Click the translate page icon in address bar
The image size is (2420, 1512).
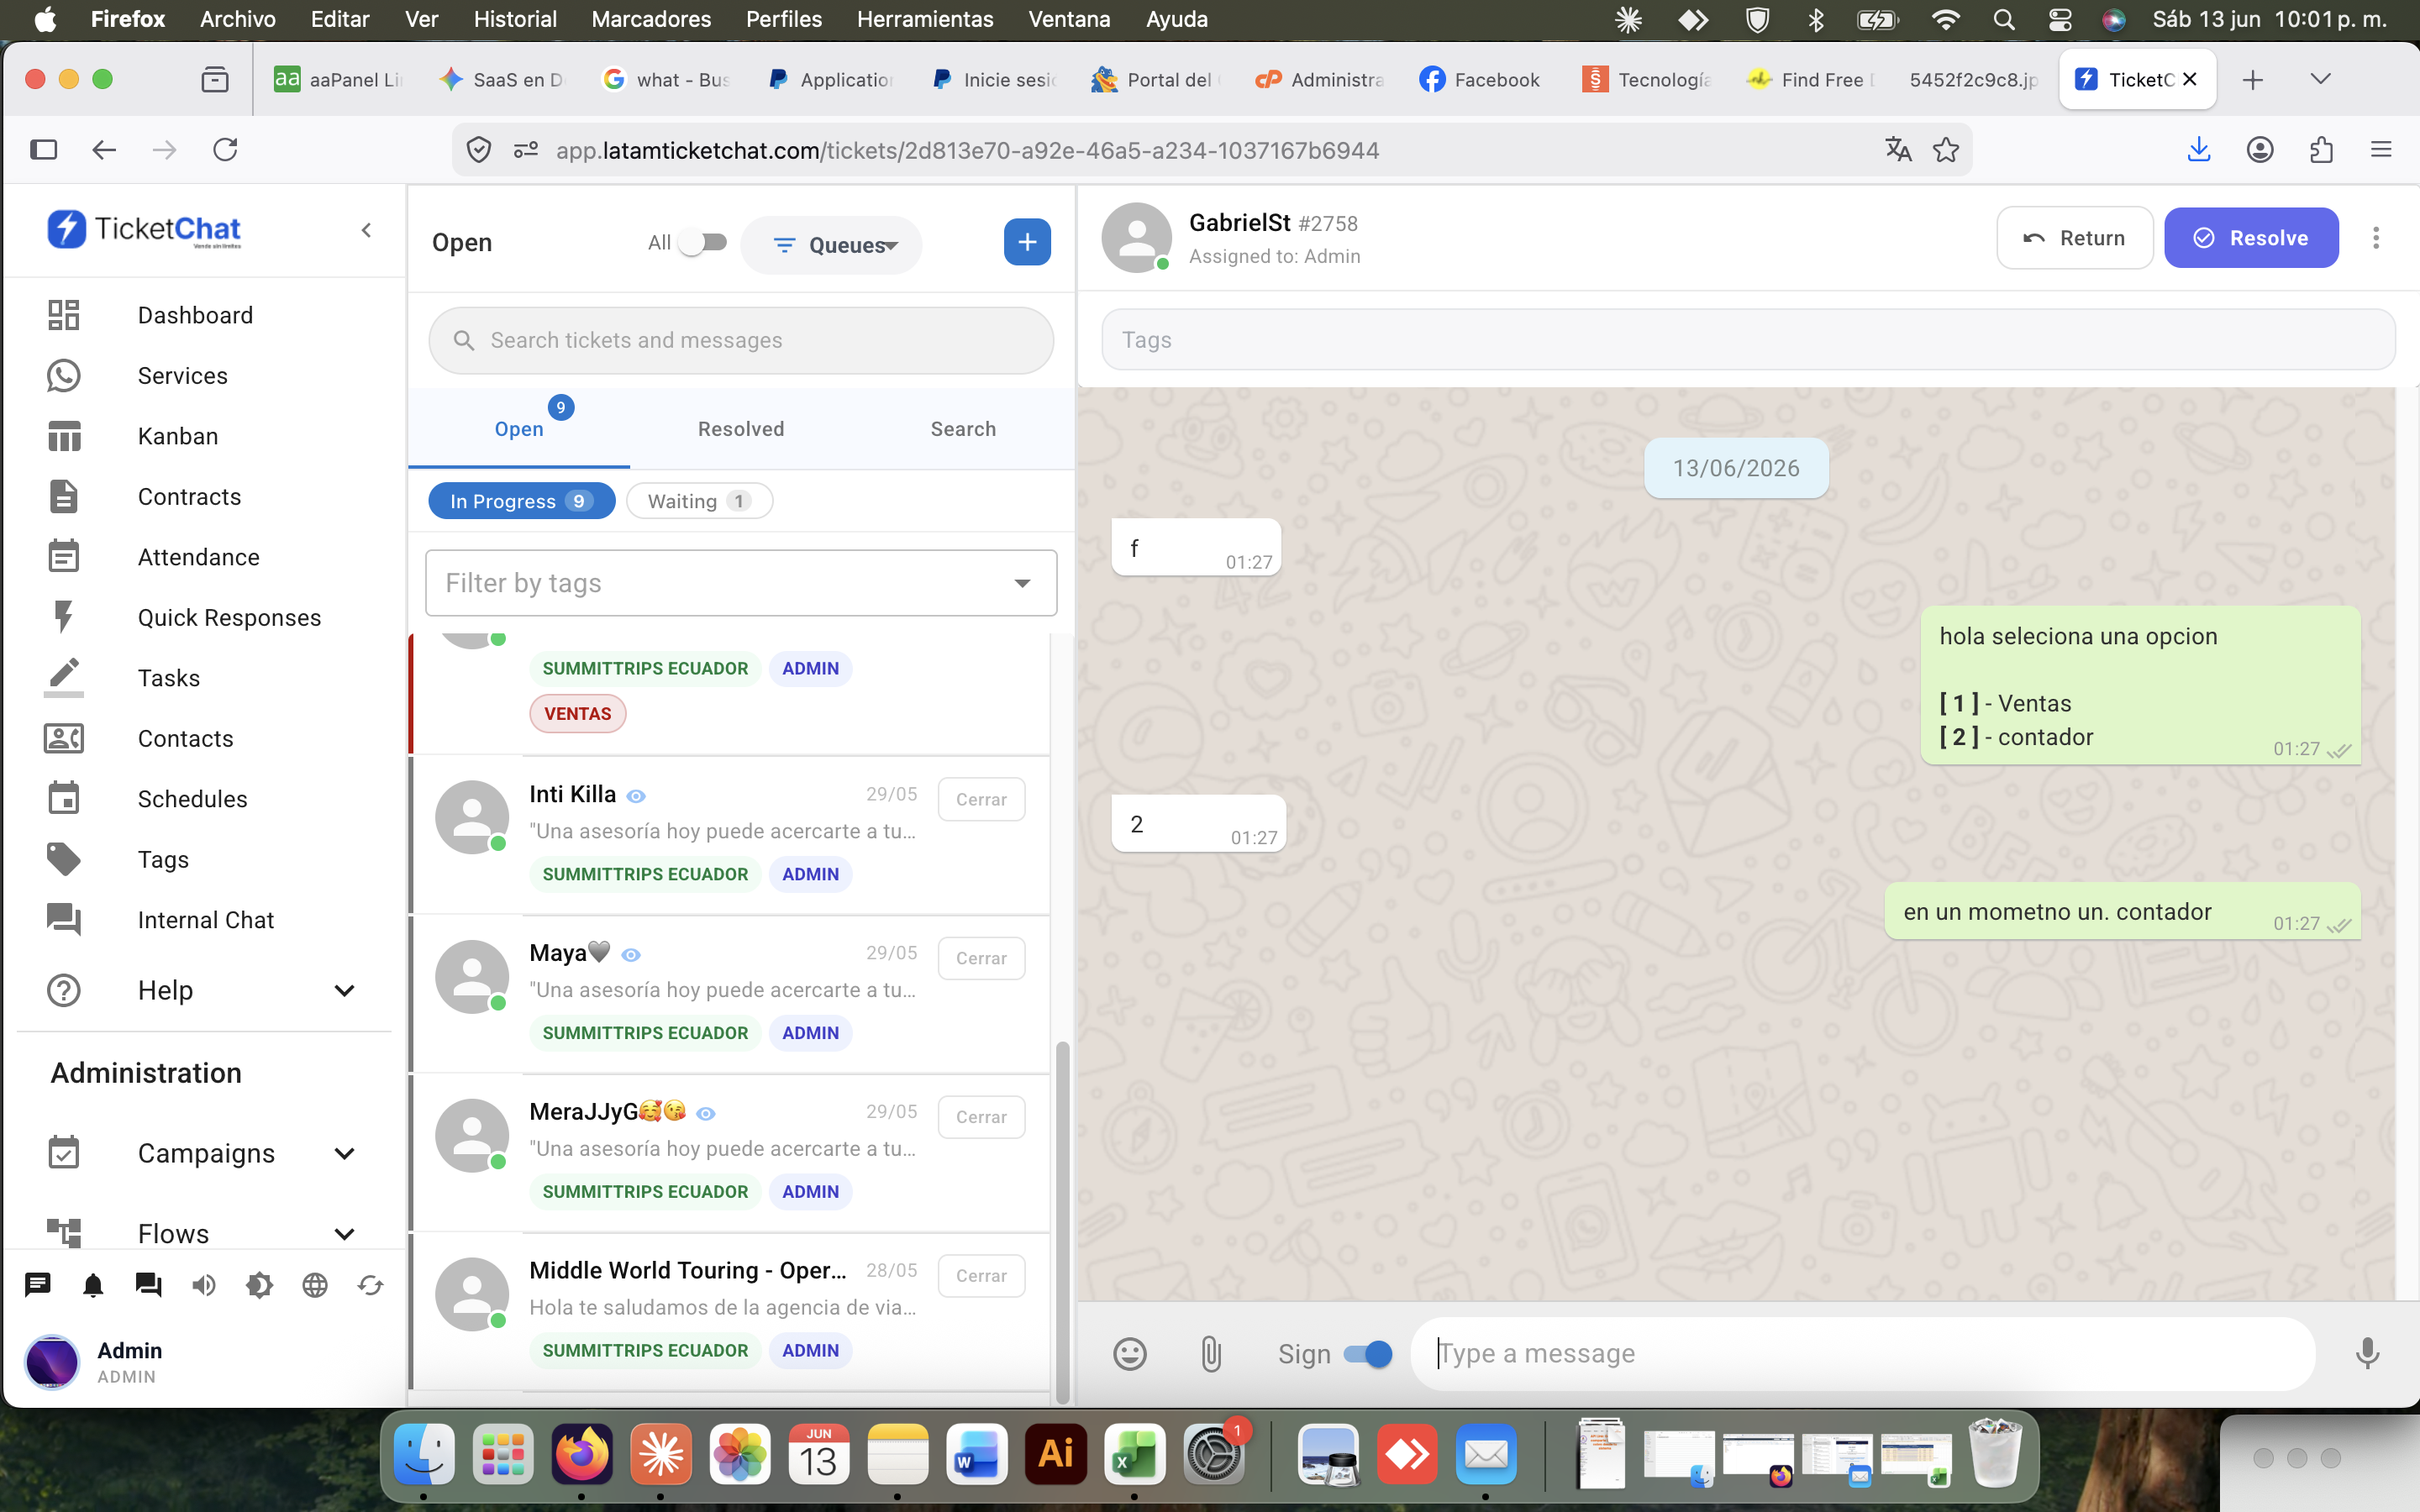[1898, 150]
